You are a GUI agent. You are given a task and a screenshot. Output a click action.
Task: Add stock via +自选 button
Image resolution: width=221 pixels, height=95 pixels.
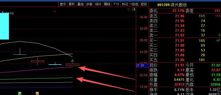134,4
